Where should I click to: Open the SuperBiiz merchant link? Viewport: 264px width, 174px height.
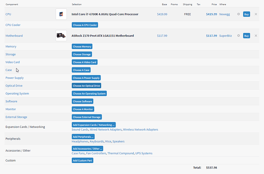225,36
